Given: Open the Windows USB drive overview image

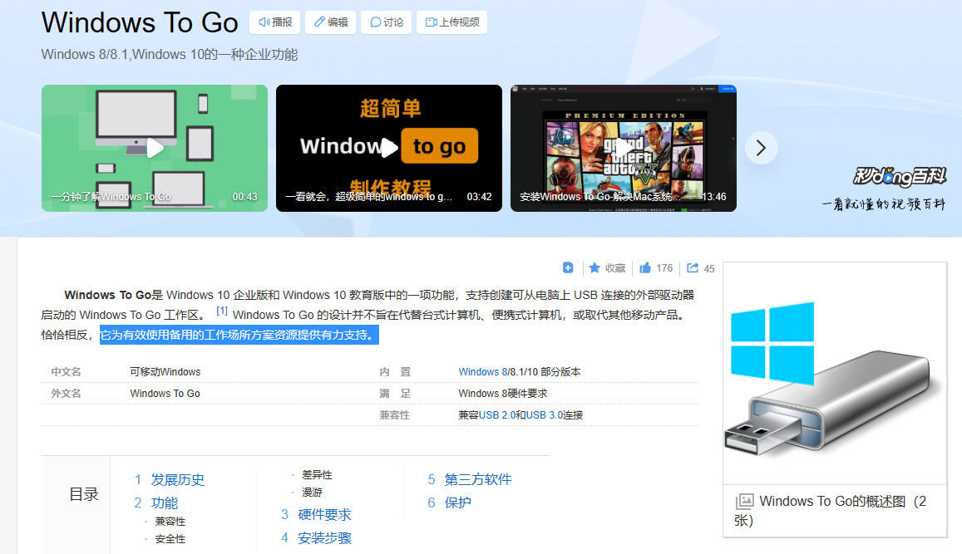Looking at the screenshot, I should tap(835, 373).
